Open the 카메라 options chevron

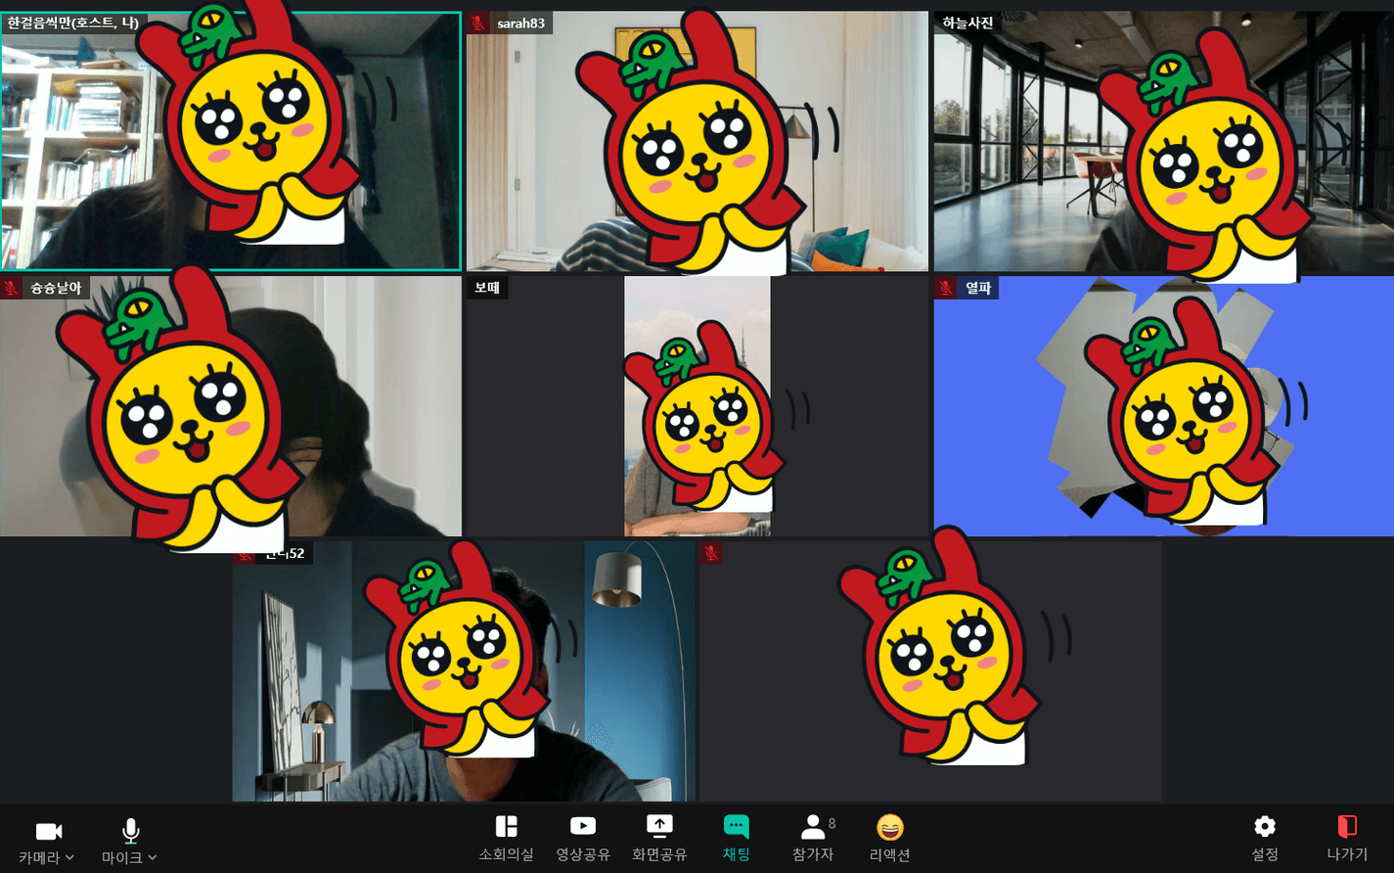[69, 857]
